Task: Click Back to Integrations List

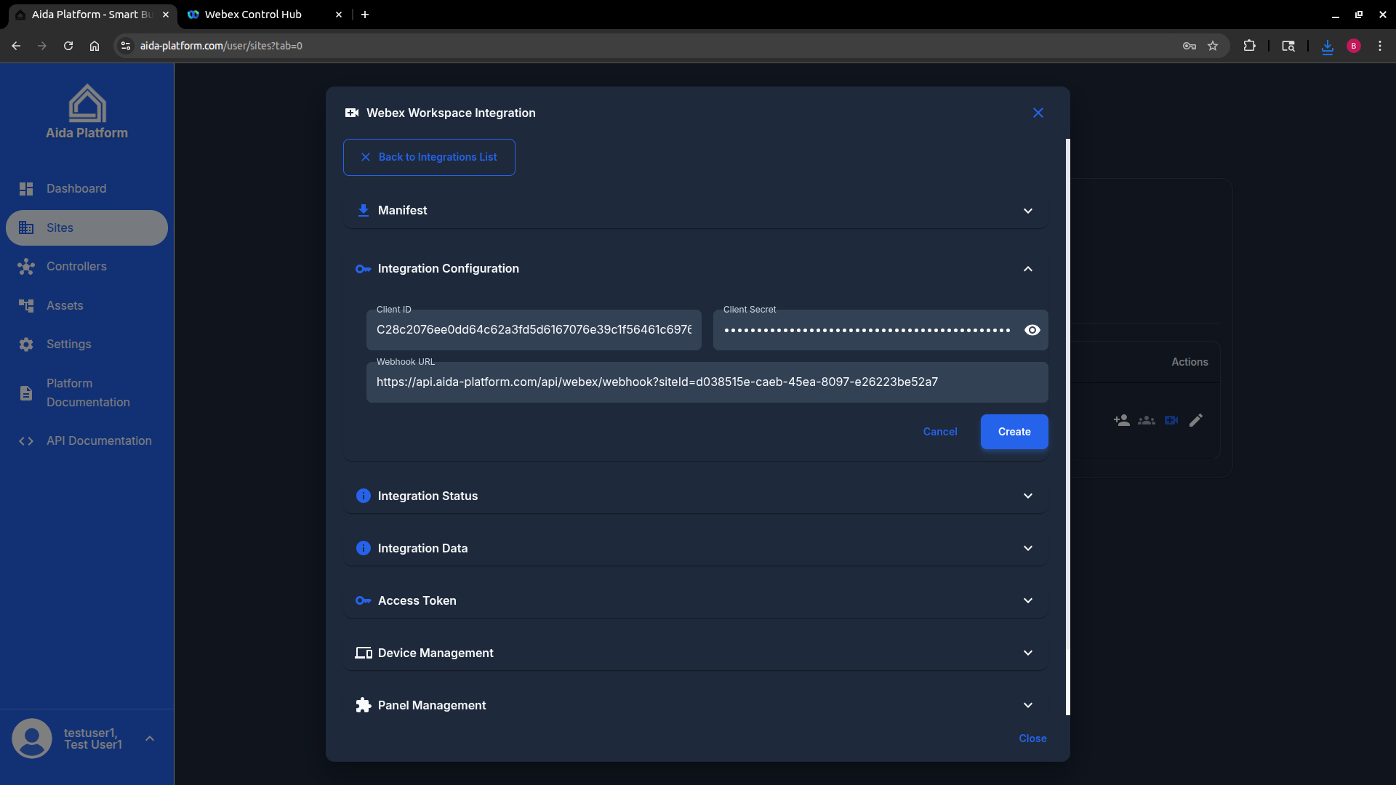Action: tap(429, 157)
